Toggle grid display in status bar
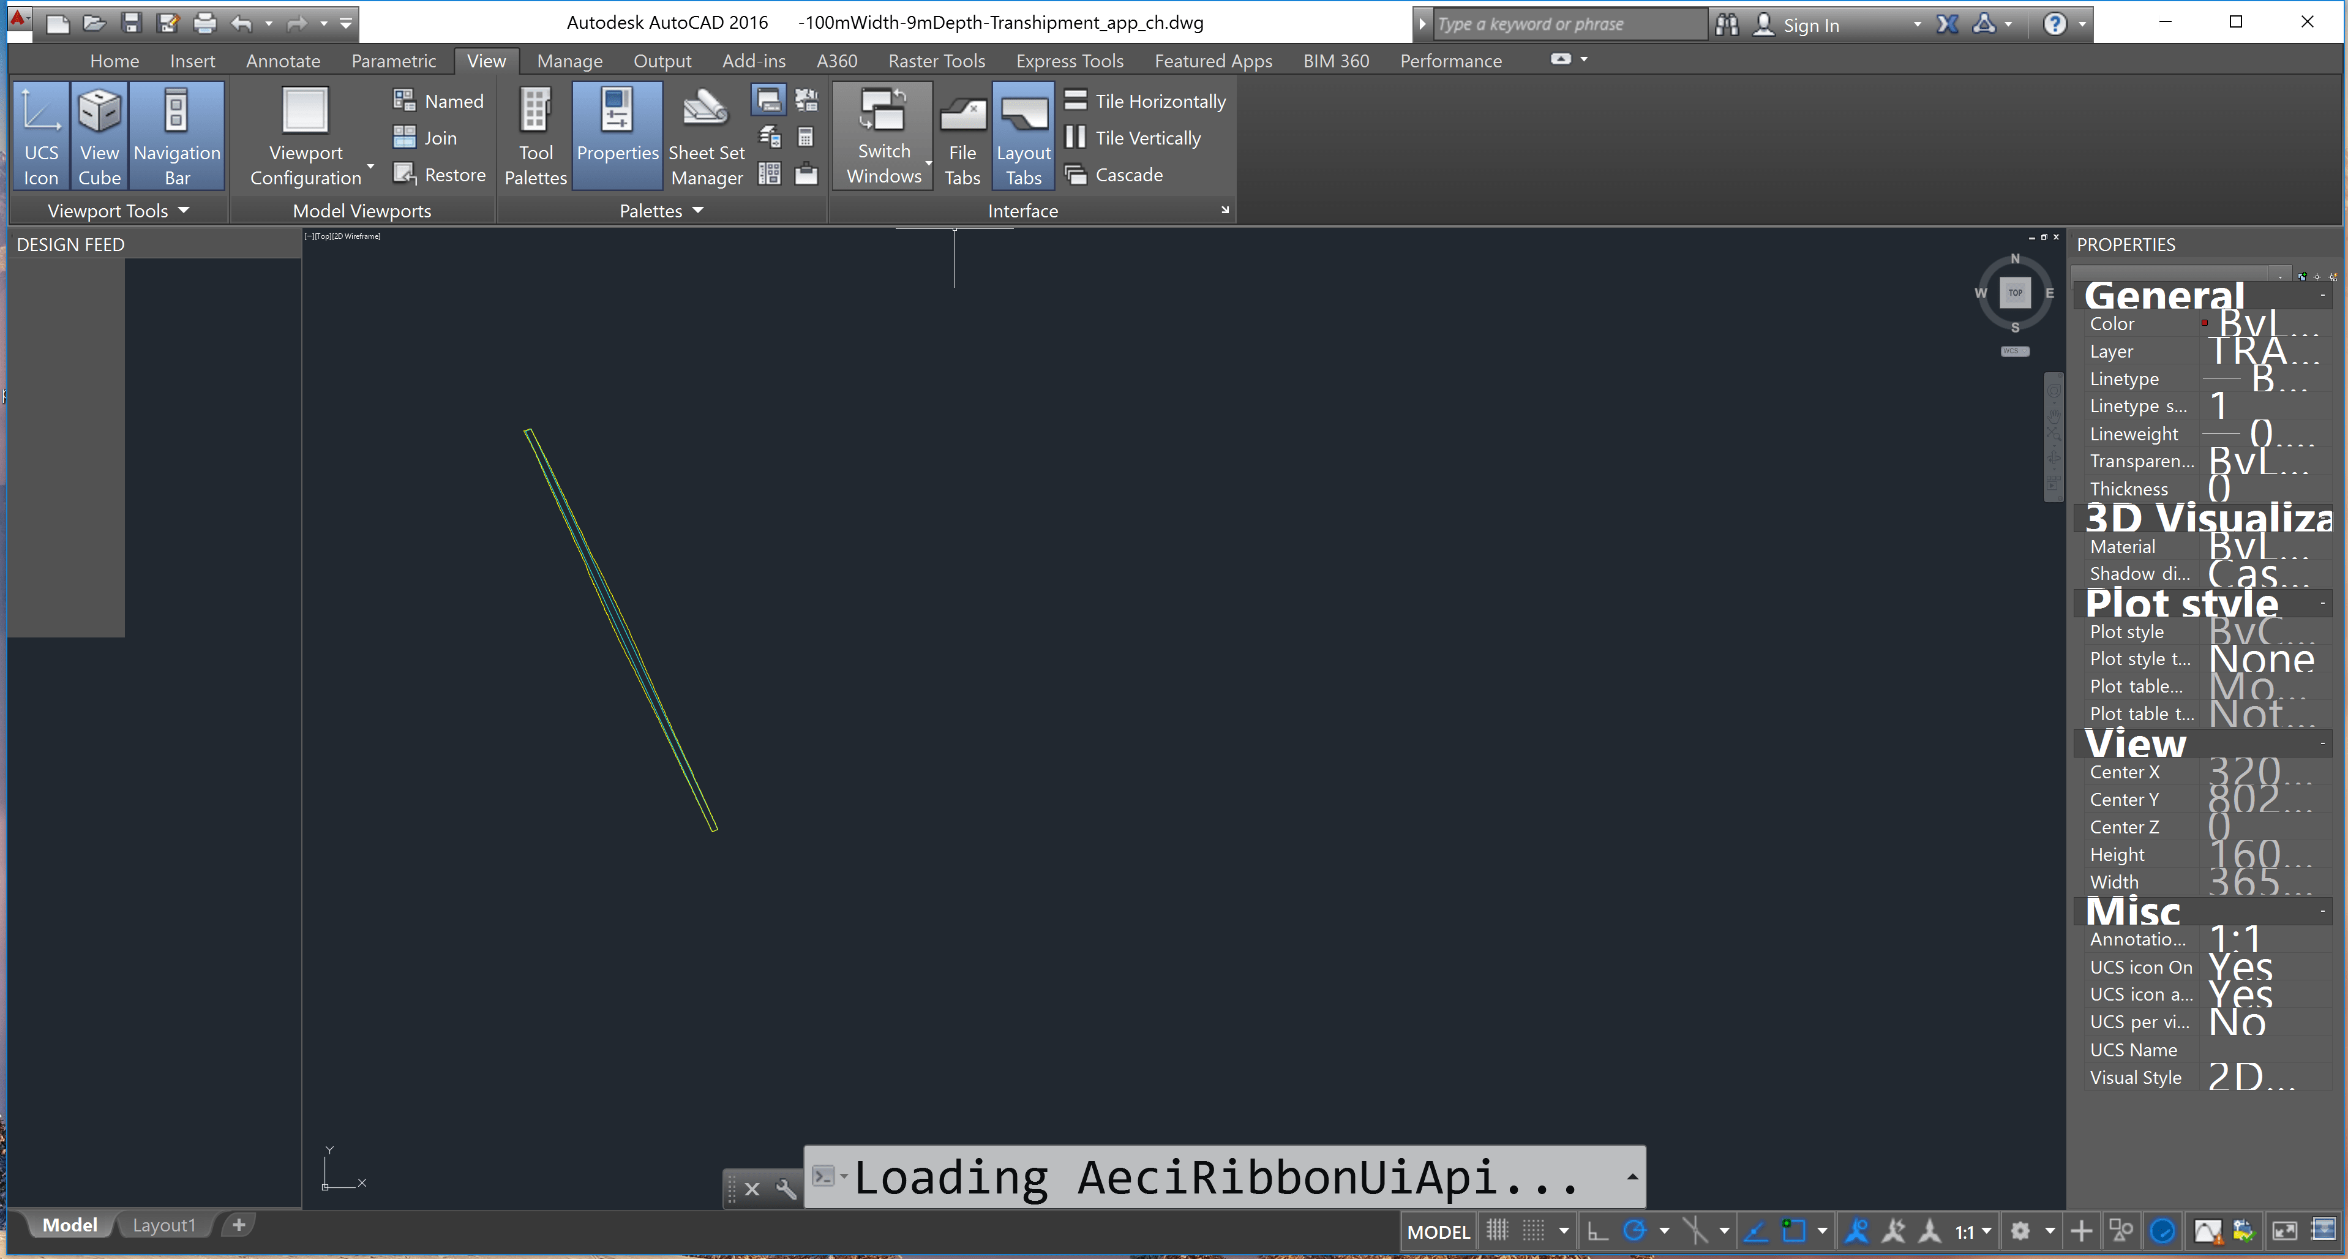This screenshot has width=2348, height=1259. 1497,1231
